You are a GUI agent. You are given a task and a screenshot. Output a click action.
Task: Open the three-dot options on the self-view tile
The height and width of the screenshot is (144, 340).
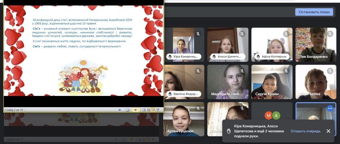(330, 108)
